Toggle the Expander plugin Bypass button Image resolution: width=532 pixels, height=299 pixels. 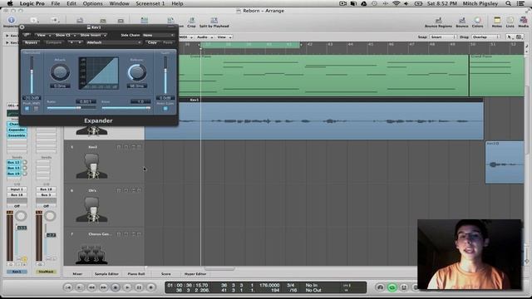point(31,42)
